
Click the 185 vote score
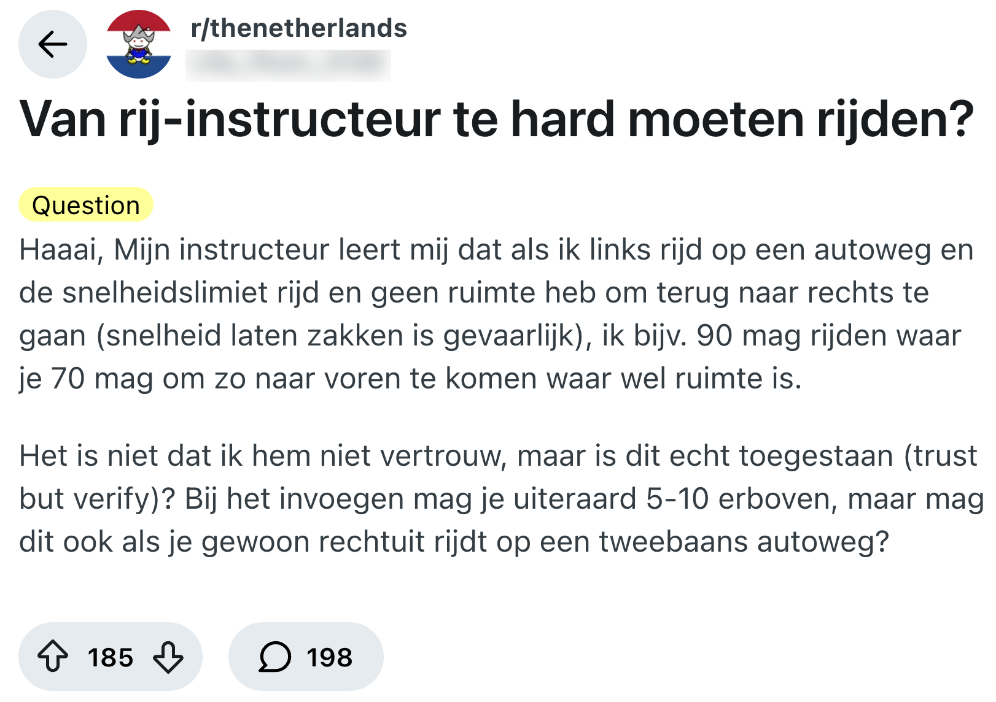coord(111,657)
